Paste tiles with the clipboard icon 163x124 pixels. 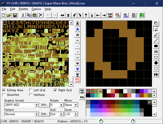click(x=35, y=15)
